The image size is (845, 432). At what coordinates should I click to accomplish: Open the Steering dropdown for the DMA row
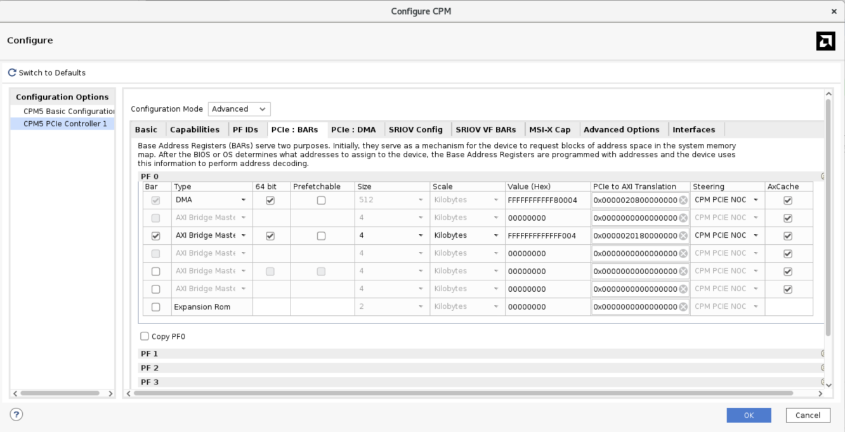click(756, 200)
